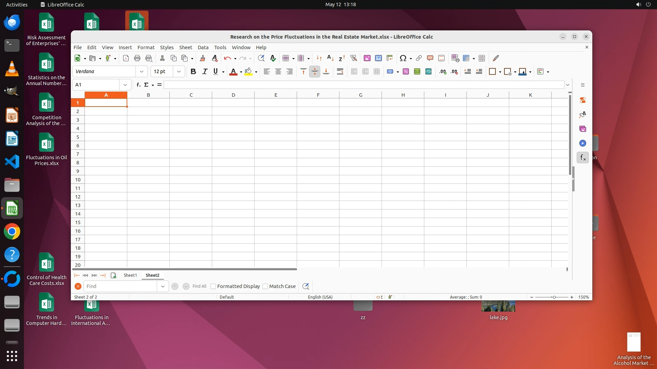Click the Clone Formatting paintbrush icon
The image size is (657, 369).
(x=202, y=58)
